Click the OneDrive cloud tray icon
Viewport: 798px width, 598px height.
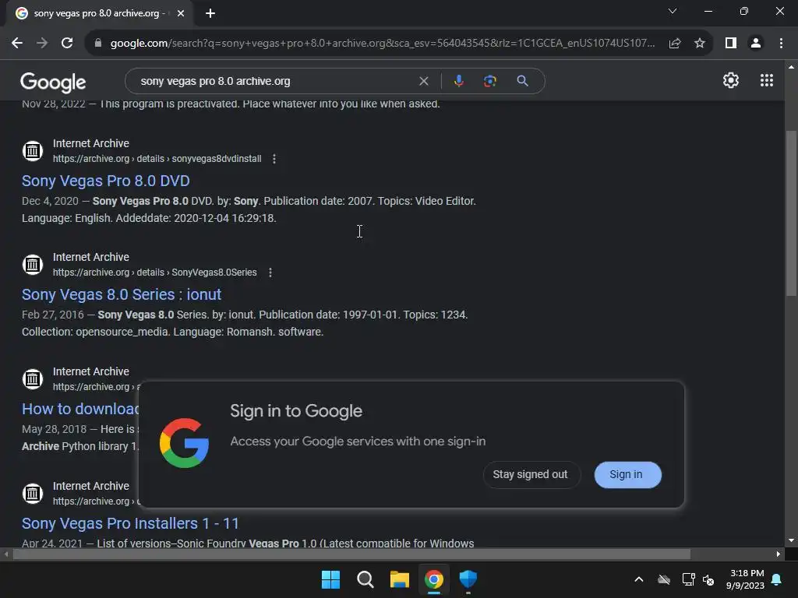pyautogui.click(x=664, y=579)
